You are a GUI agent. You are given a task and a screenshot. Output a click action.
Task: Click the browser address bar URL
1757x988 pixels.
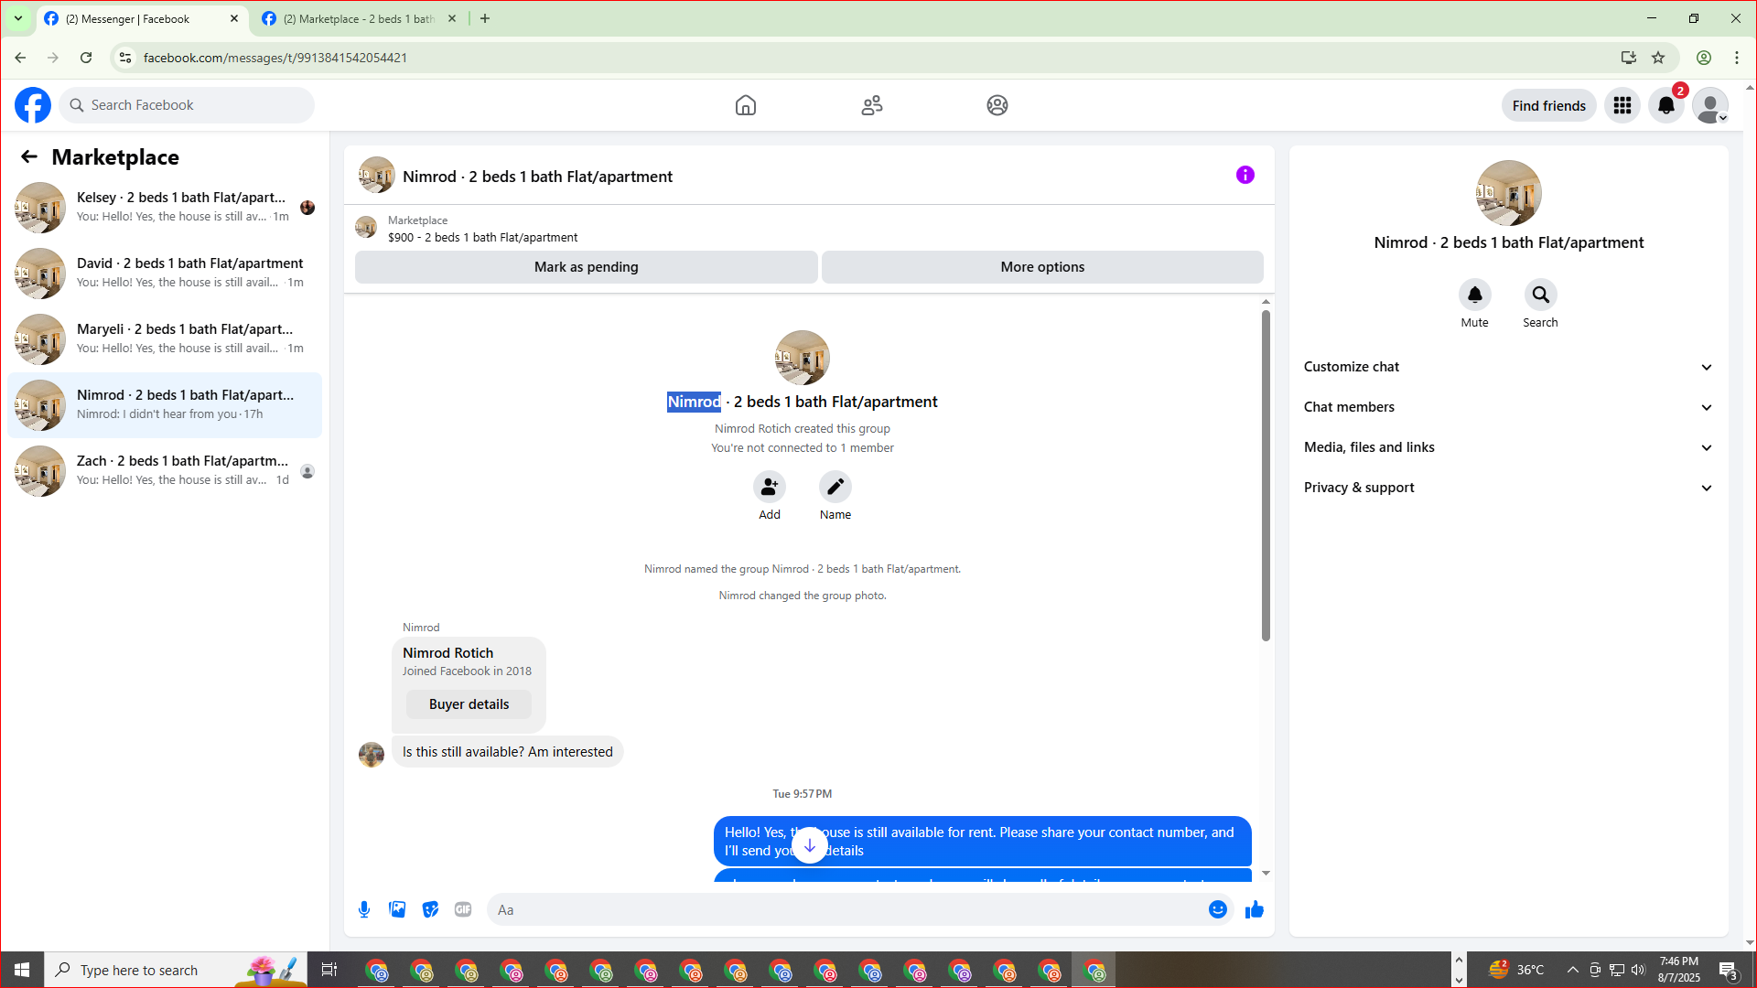coord(275,58)
